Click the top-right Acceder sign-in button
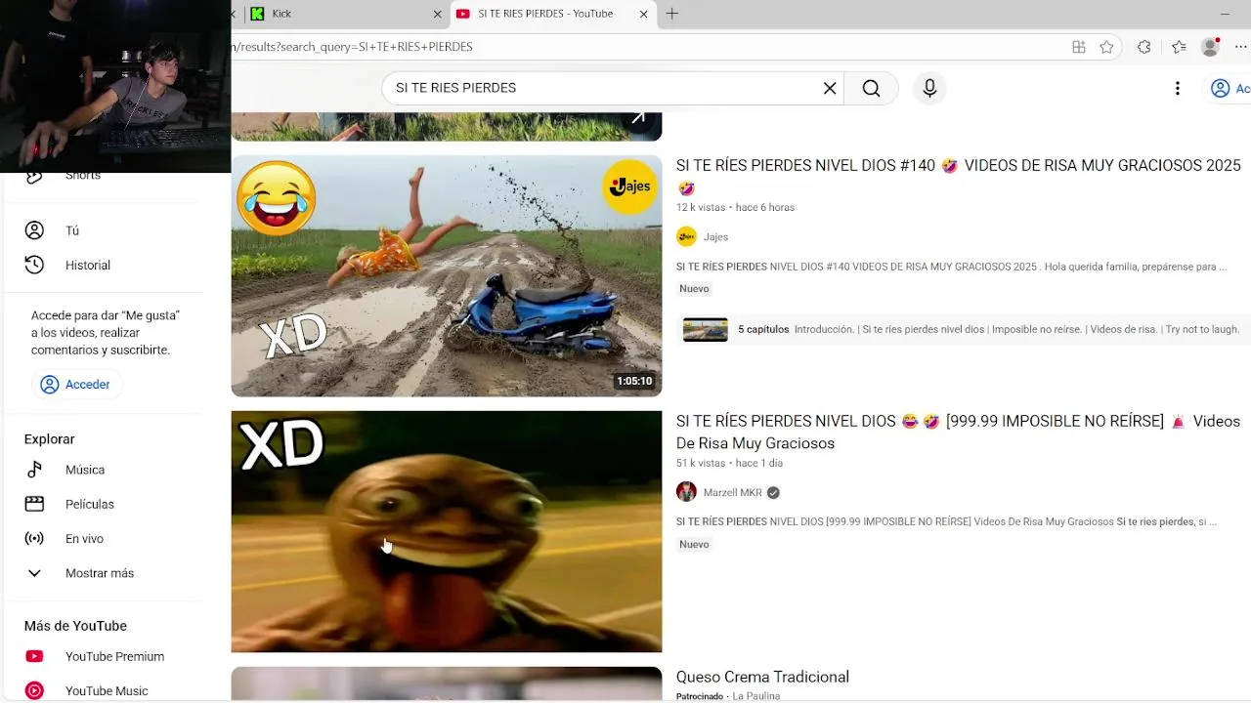 point(1229,88)
